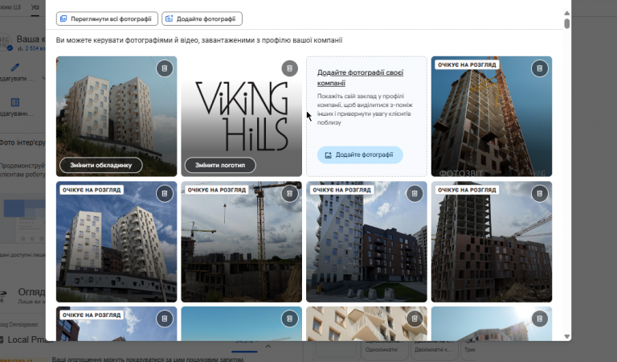This screenshot has width=617, height=362.
Task: Open Додайте фотографії своєї компанії link
Action: pos(360,77)
